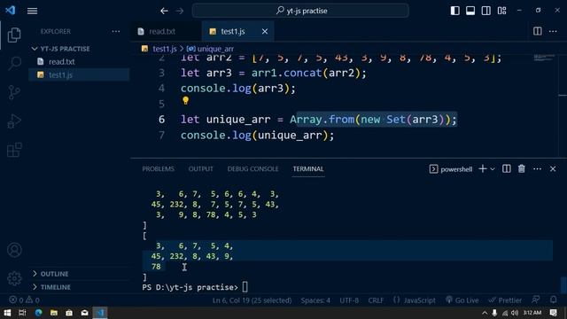
Task: Close the terminal panel
Action: click(x=553, y=169)
